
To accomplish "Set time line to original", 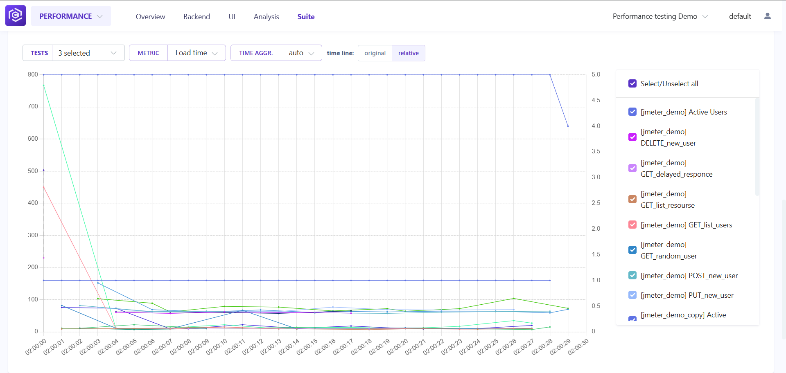I will tap(375, 53).
